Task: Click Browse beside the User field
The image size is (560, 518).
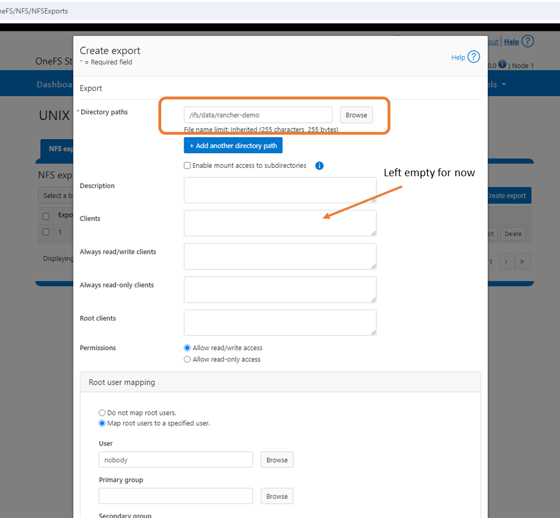Action: (x=277, y=460)
